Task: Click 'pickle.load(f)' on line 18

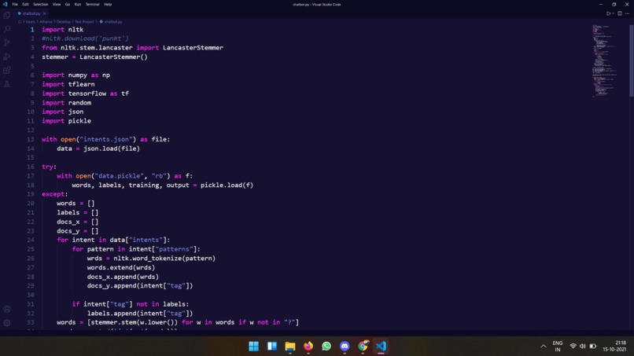Action: [x=227, y=185]
